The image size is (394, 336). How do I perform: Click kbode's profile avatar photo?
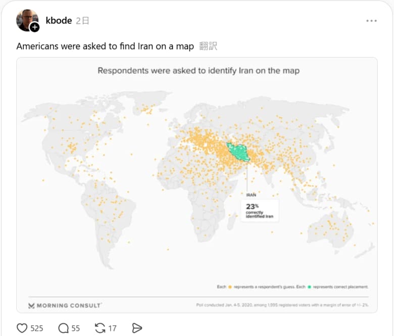coord(25,19)
